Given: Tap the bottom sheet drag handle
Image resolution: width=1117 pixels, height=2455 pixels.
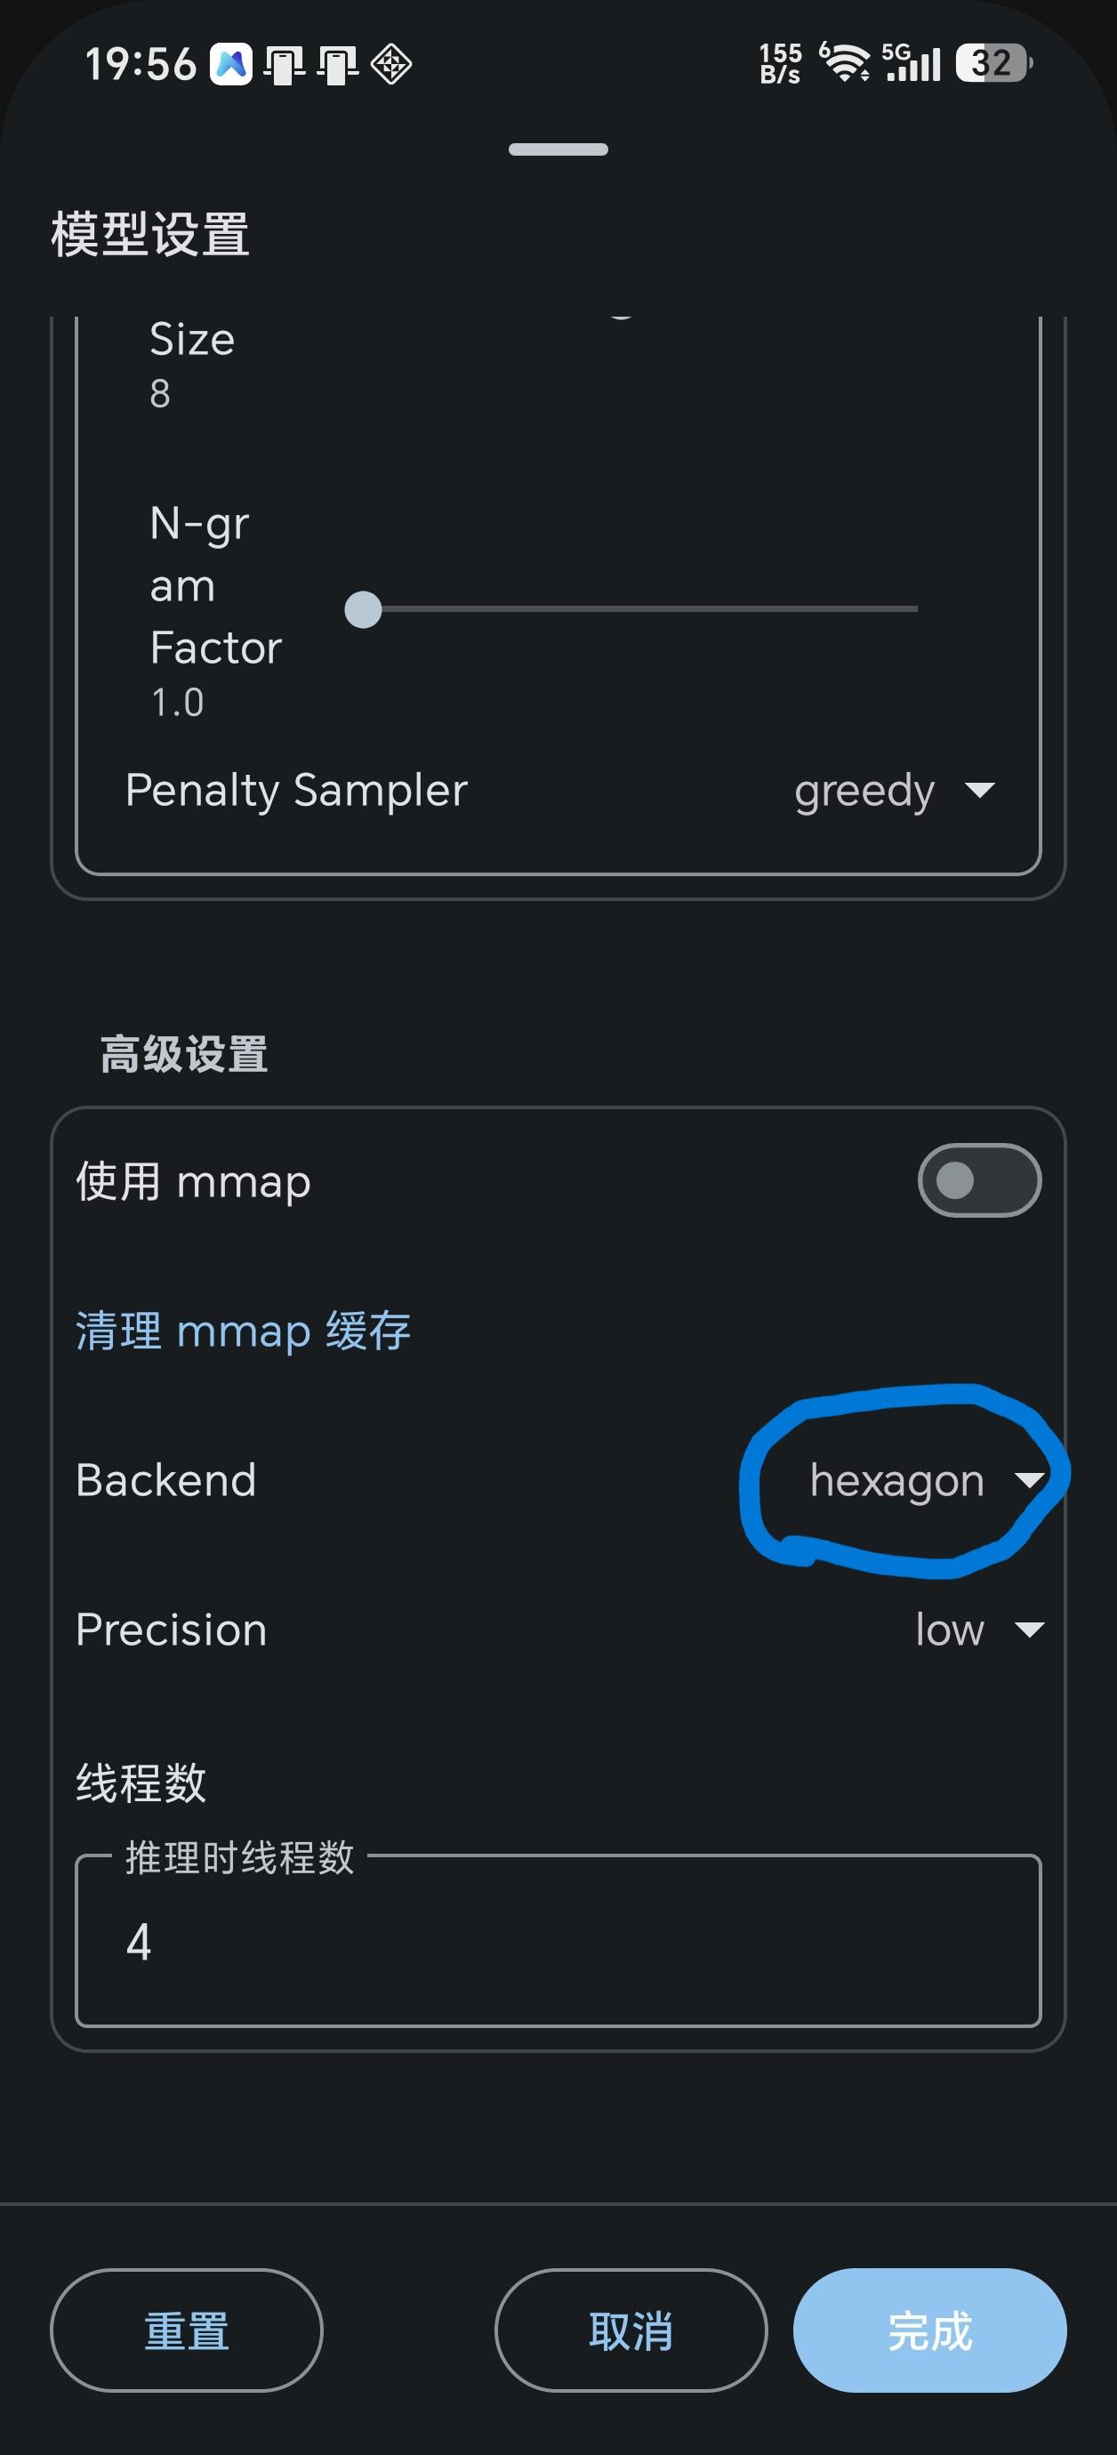Looking at the screenshot, I should point(558,149).
